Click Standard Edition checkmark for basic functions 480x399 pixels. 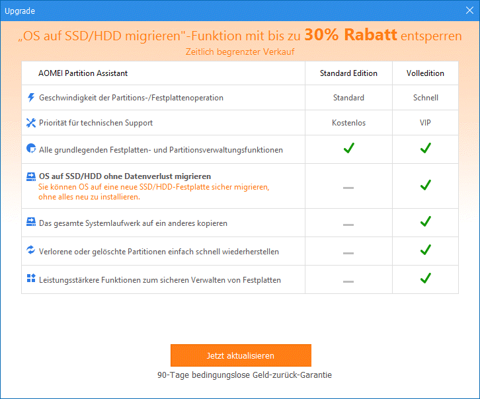pyautogui.click(x=348, y=149)
